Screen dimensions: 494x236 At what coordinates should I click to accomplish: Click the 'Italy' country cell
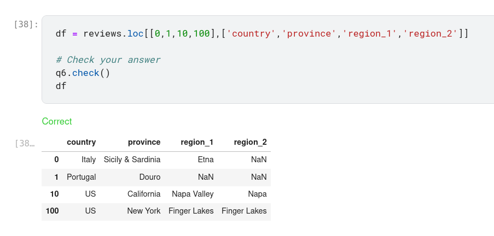click(88, 160)
